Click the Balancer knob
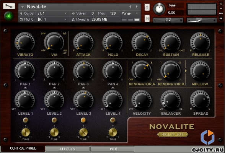The width and height of the screenshot is (225, 153). pyautogui.click(x=171, y=100)
